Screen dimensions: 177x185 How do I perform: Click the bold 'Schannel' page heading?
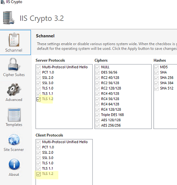(x=45, y=36)
